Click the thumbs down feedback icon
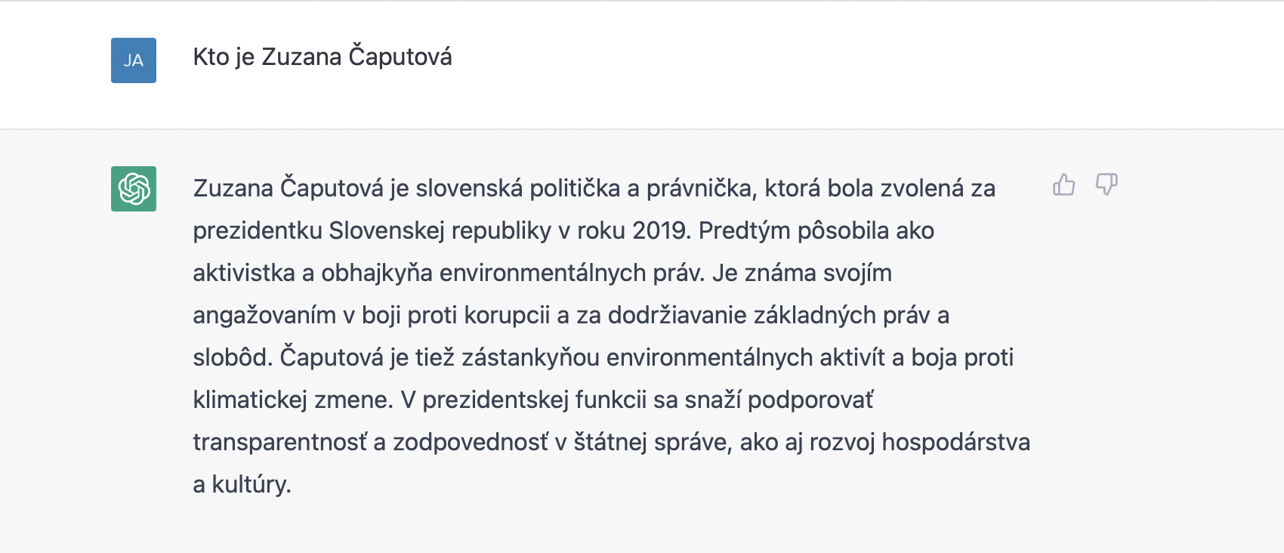Screen dimensions: 1284x553 (x=1107, y=184)
